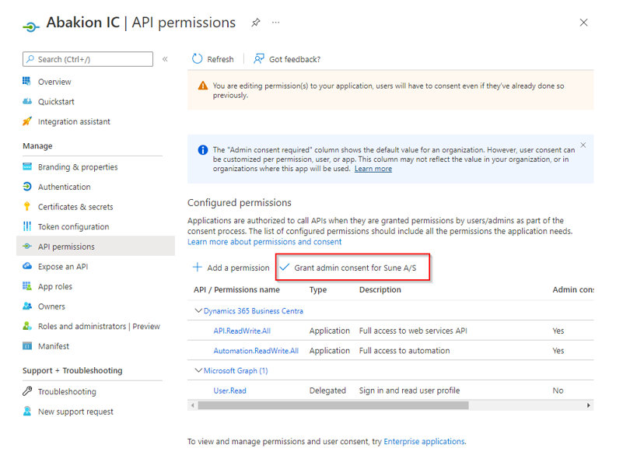Click the Authentication arrow icon
Screen dimensions: 637x455
26,187
